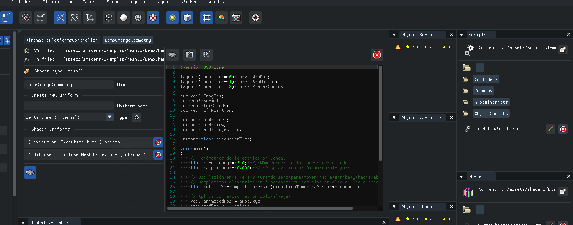Open the GlobalScripts folder
The image size is (573, 225).
tap(491, 102)
